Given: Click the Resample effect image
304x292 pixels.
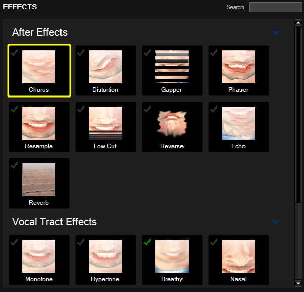Looking at the screenshot, I should click(39, 123).
